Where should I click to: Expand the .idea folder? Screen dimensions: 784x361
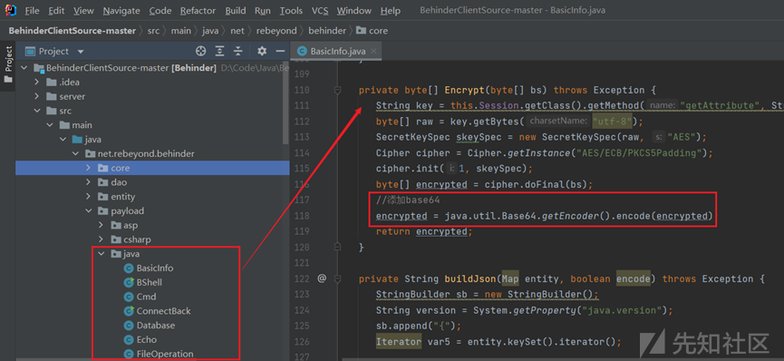coord(37,83)
